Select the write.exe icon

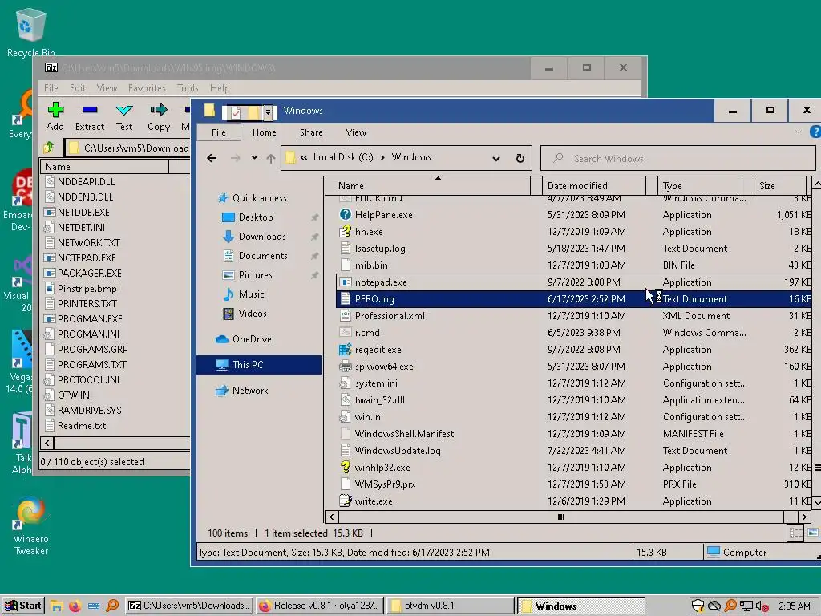click(345, 500)
